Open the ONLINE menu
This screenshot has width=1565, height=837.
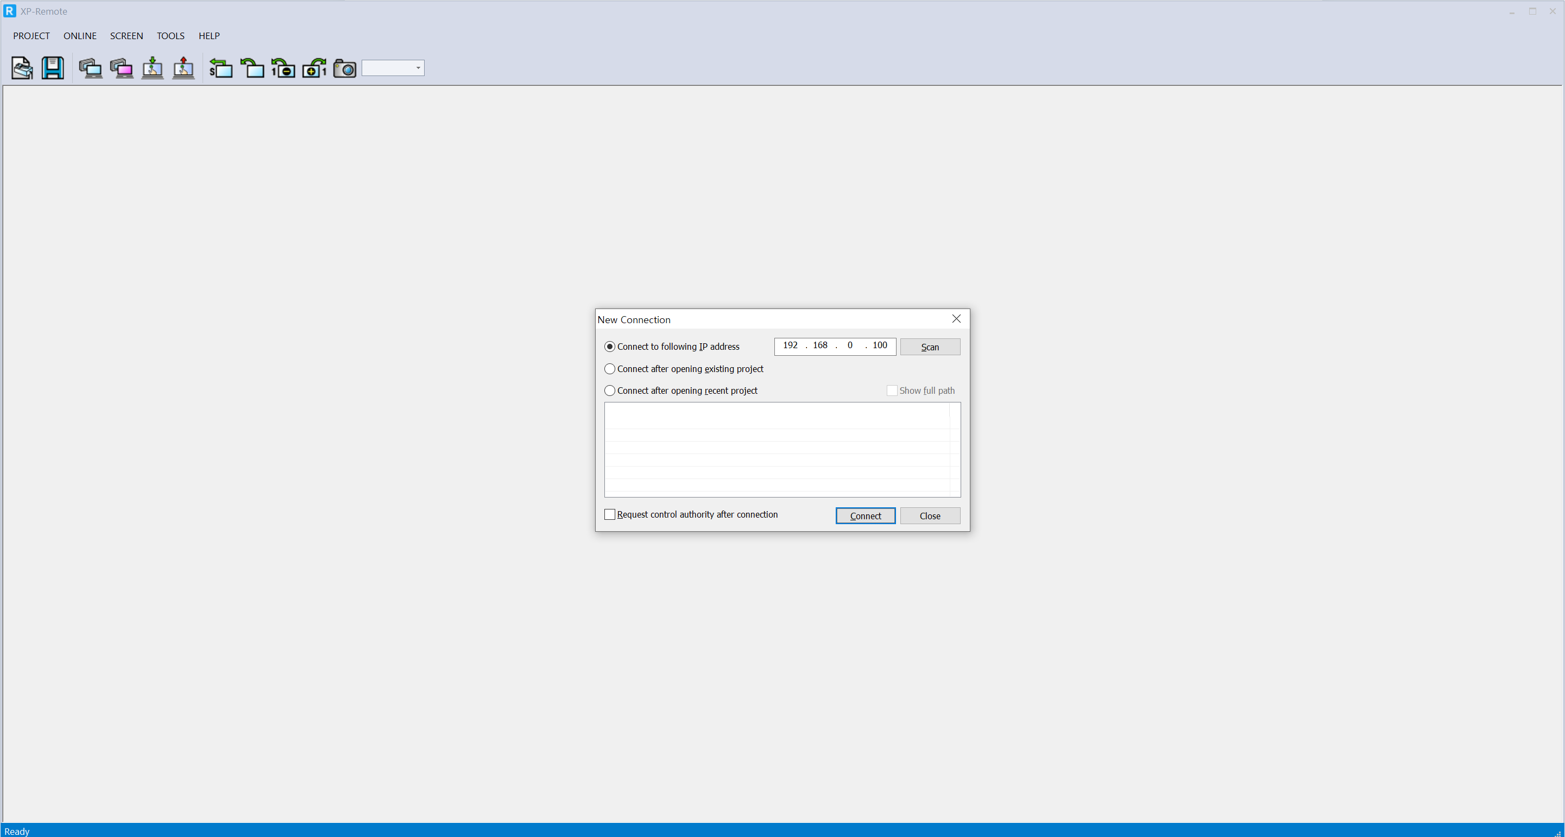point(80,36)
